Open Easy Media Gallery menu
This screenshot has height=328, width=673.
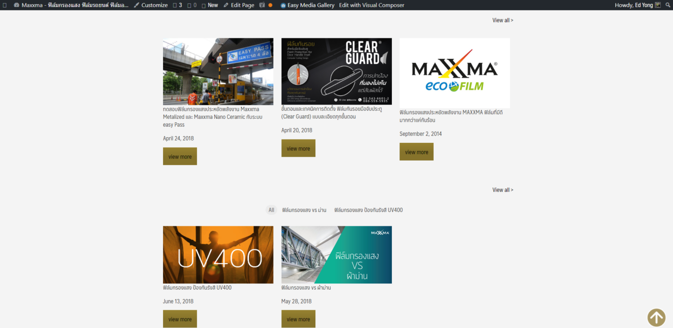tap(307, 5)
